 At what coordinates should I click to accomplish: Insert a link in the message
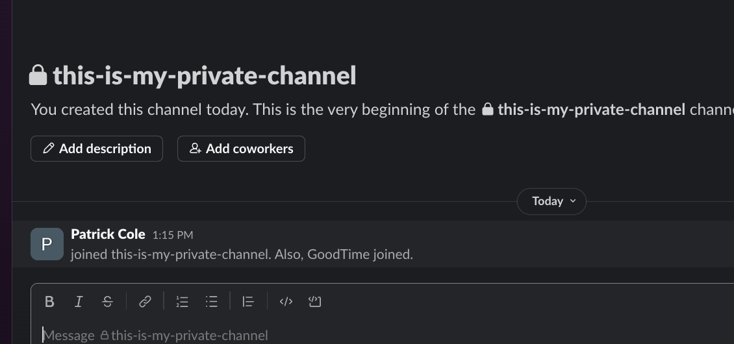[145, 301]
